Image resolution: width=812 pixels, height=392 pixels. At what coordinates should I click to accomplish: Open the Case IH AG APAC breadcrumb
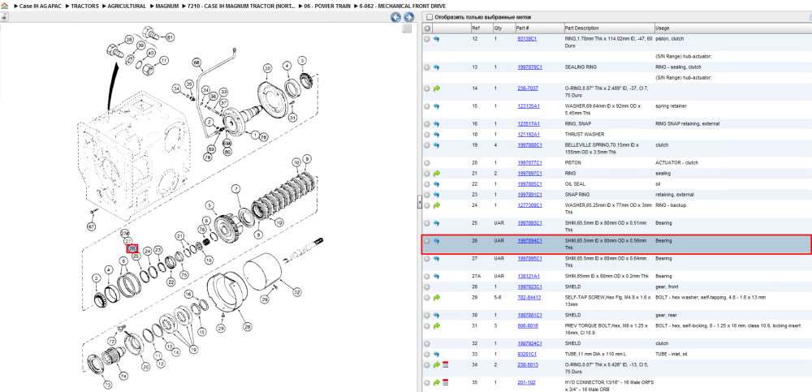click(x=41, y=6)
